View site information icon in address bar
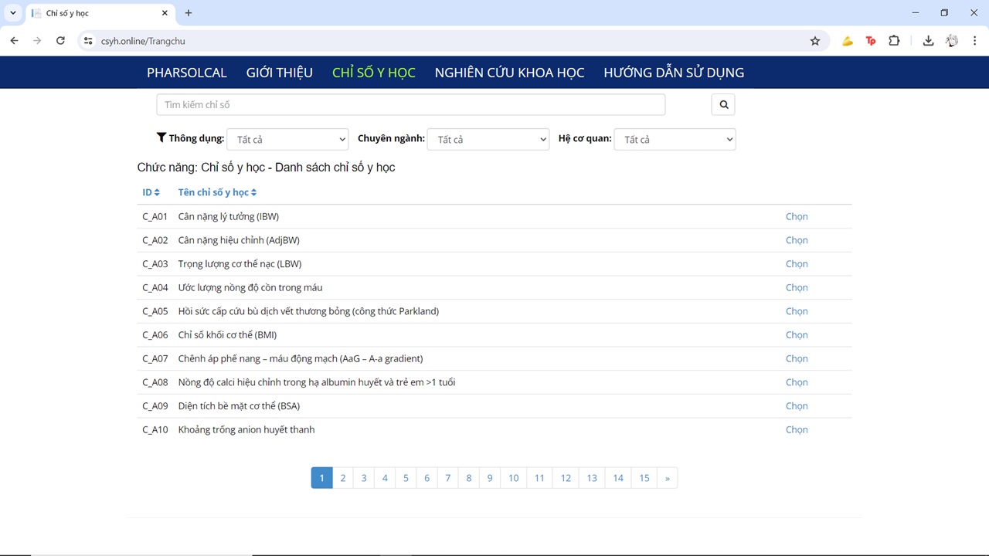 click(88, 41)
